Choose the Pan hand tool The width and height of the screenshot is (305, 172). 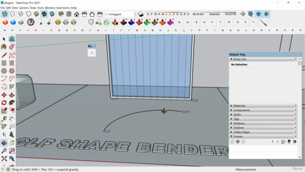pos(11,143)
